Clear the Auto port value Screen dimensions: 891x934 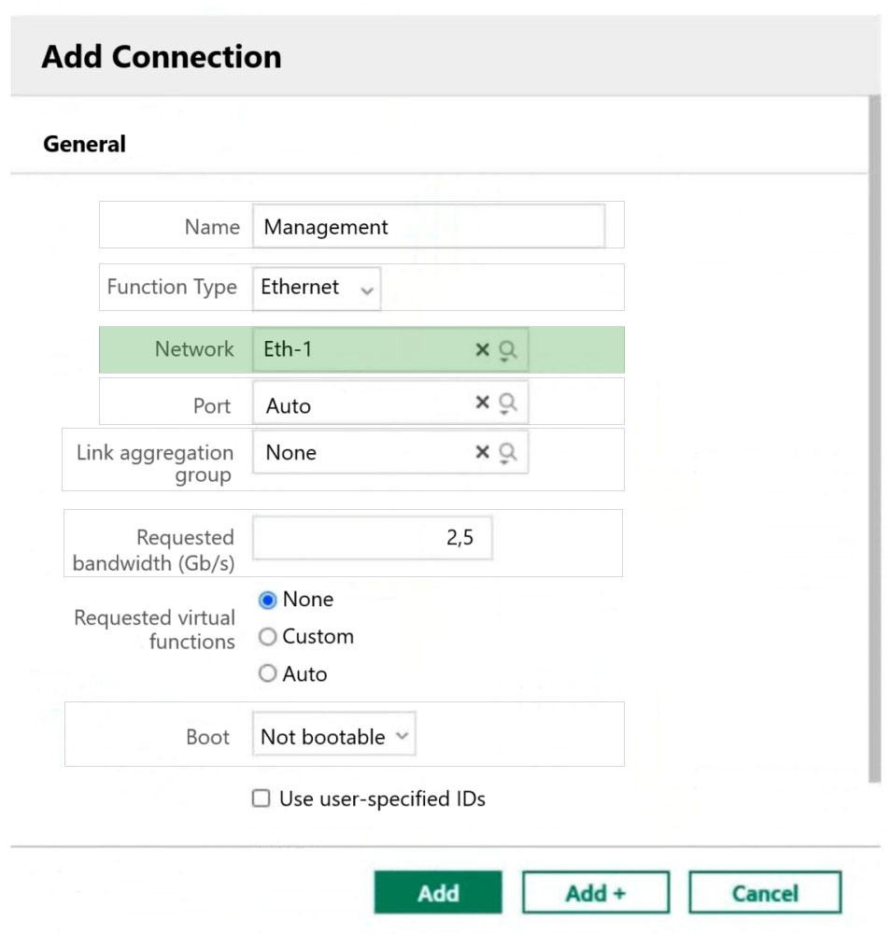482,403
